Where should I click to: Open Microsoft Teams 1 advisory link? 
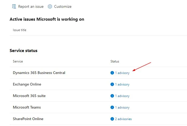coord(122,108)
